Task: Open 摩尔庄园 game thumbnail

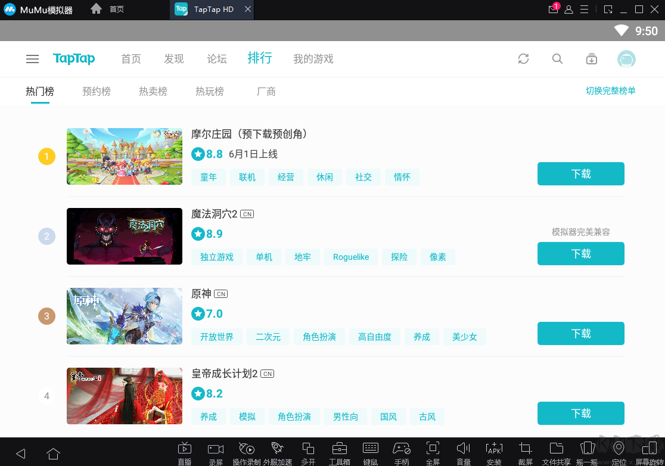Action: [125, 157]
